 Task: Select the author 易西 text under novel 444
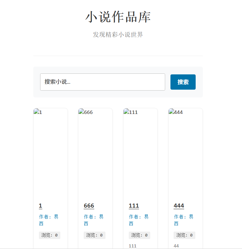pyautogui.click(x=184, y=220)
